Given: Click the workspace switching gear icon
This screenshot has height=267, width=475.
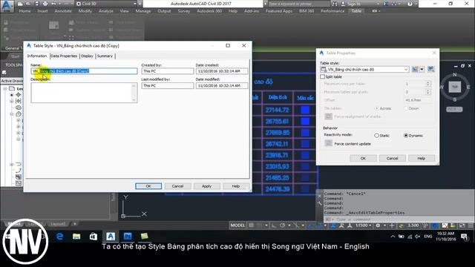Looking at the screenshot, I should tap(378, 225).
